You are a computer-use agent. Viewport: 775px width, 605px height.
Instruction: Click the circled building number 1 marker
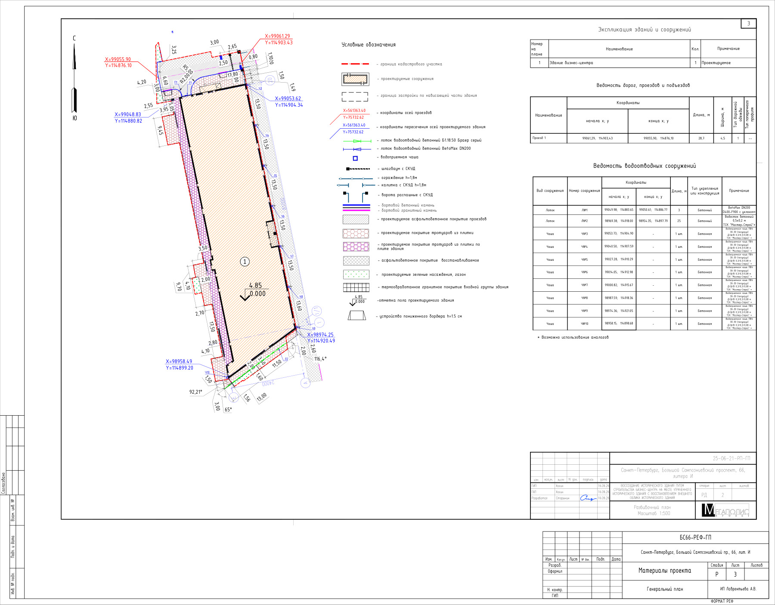[x=245, y=262]
